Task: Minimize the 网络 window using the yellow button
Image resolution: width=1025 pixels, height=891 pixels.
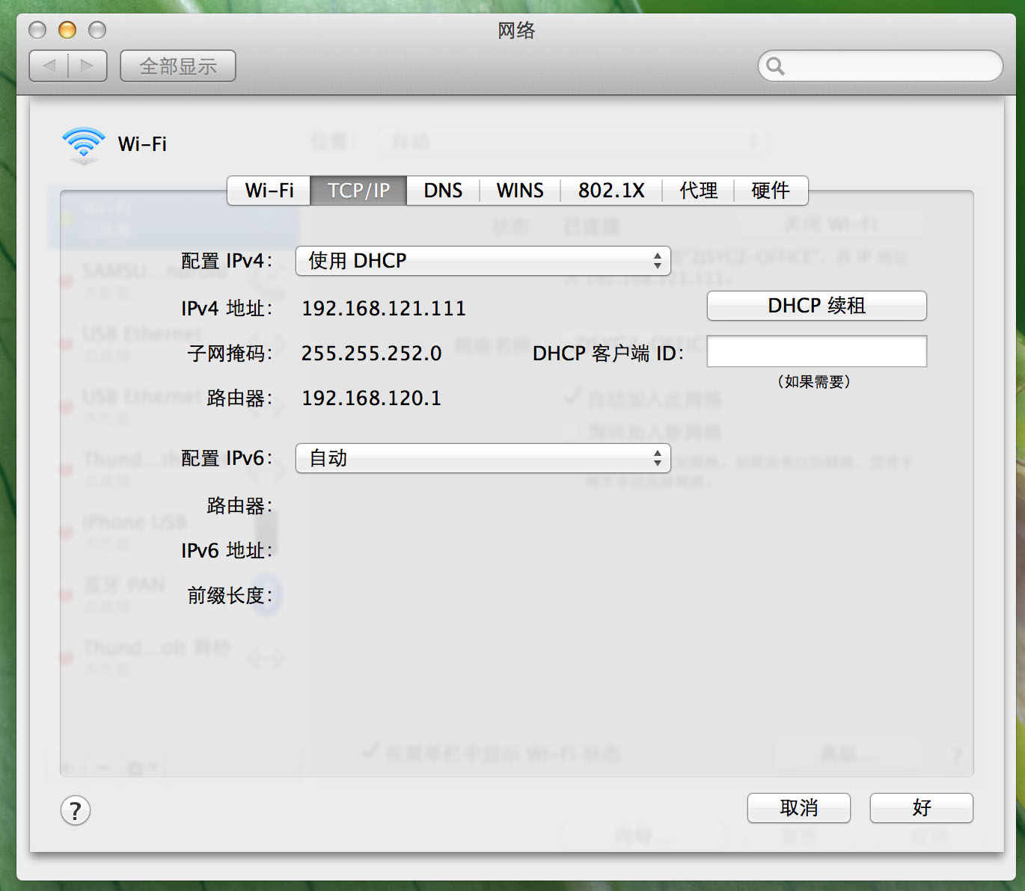Action: 67,30
